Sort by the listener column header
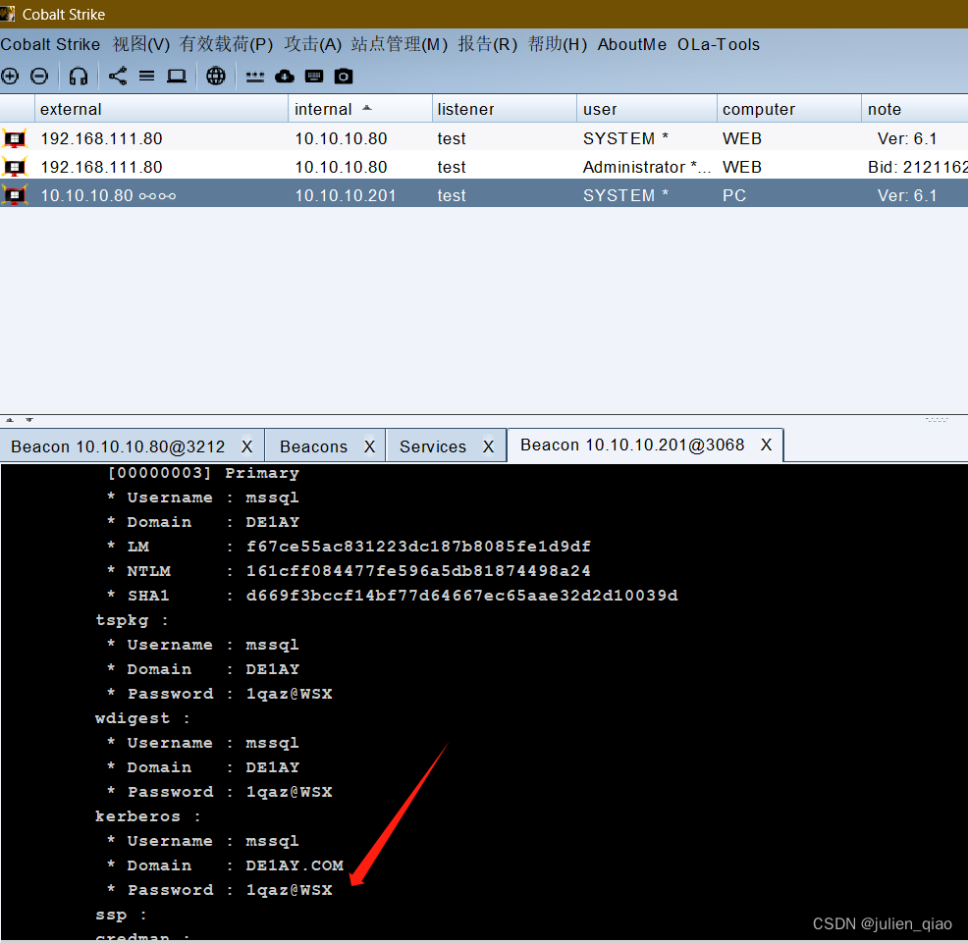968x943 pixels. click(505, 109)
